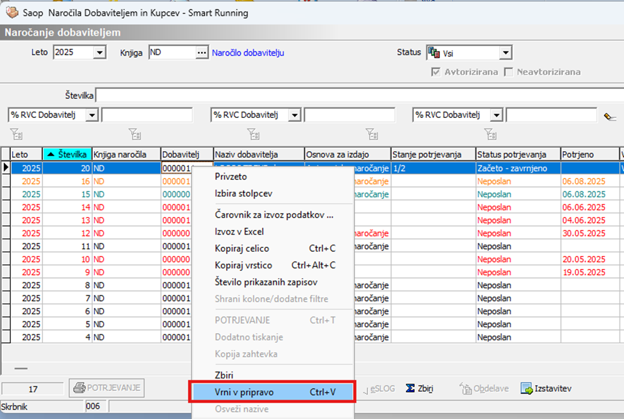
Task: Click the filter icon above Osnova za izdajo column
Action: (372, 134)
